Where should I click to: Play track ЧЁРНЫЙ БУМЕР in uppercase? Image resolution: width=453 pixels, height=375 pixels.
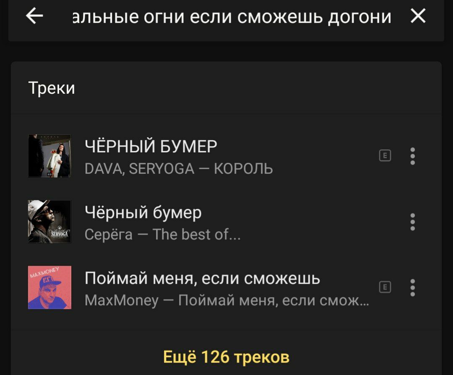click(x=151, y=146)
